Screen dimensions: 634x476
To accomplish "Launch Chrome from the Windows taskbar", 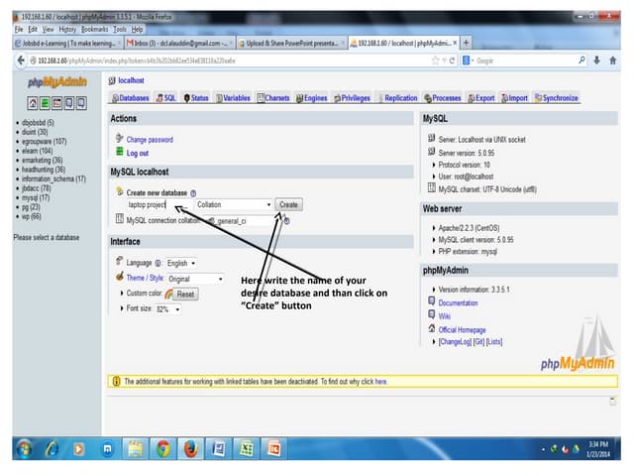I will click(x=162, y=448).
